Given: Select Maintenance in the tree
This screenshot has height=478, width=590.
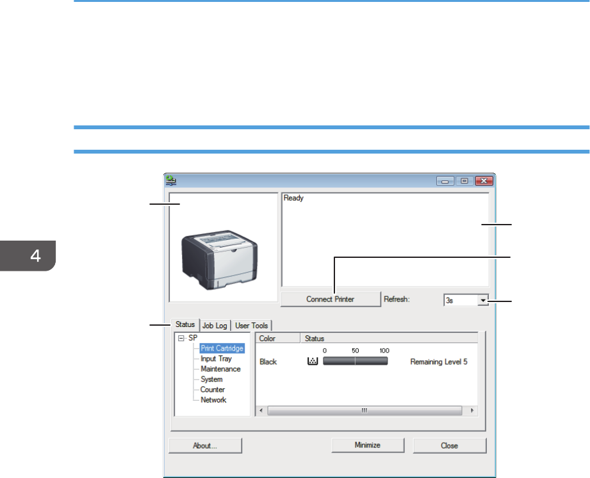Looking at the screenshot, I should (x=220, y=369).
